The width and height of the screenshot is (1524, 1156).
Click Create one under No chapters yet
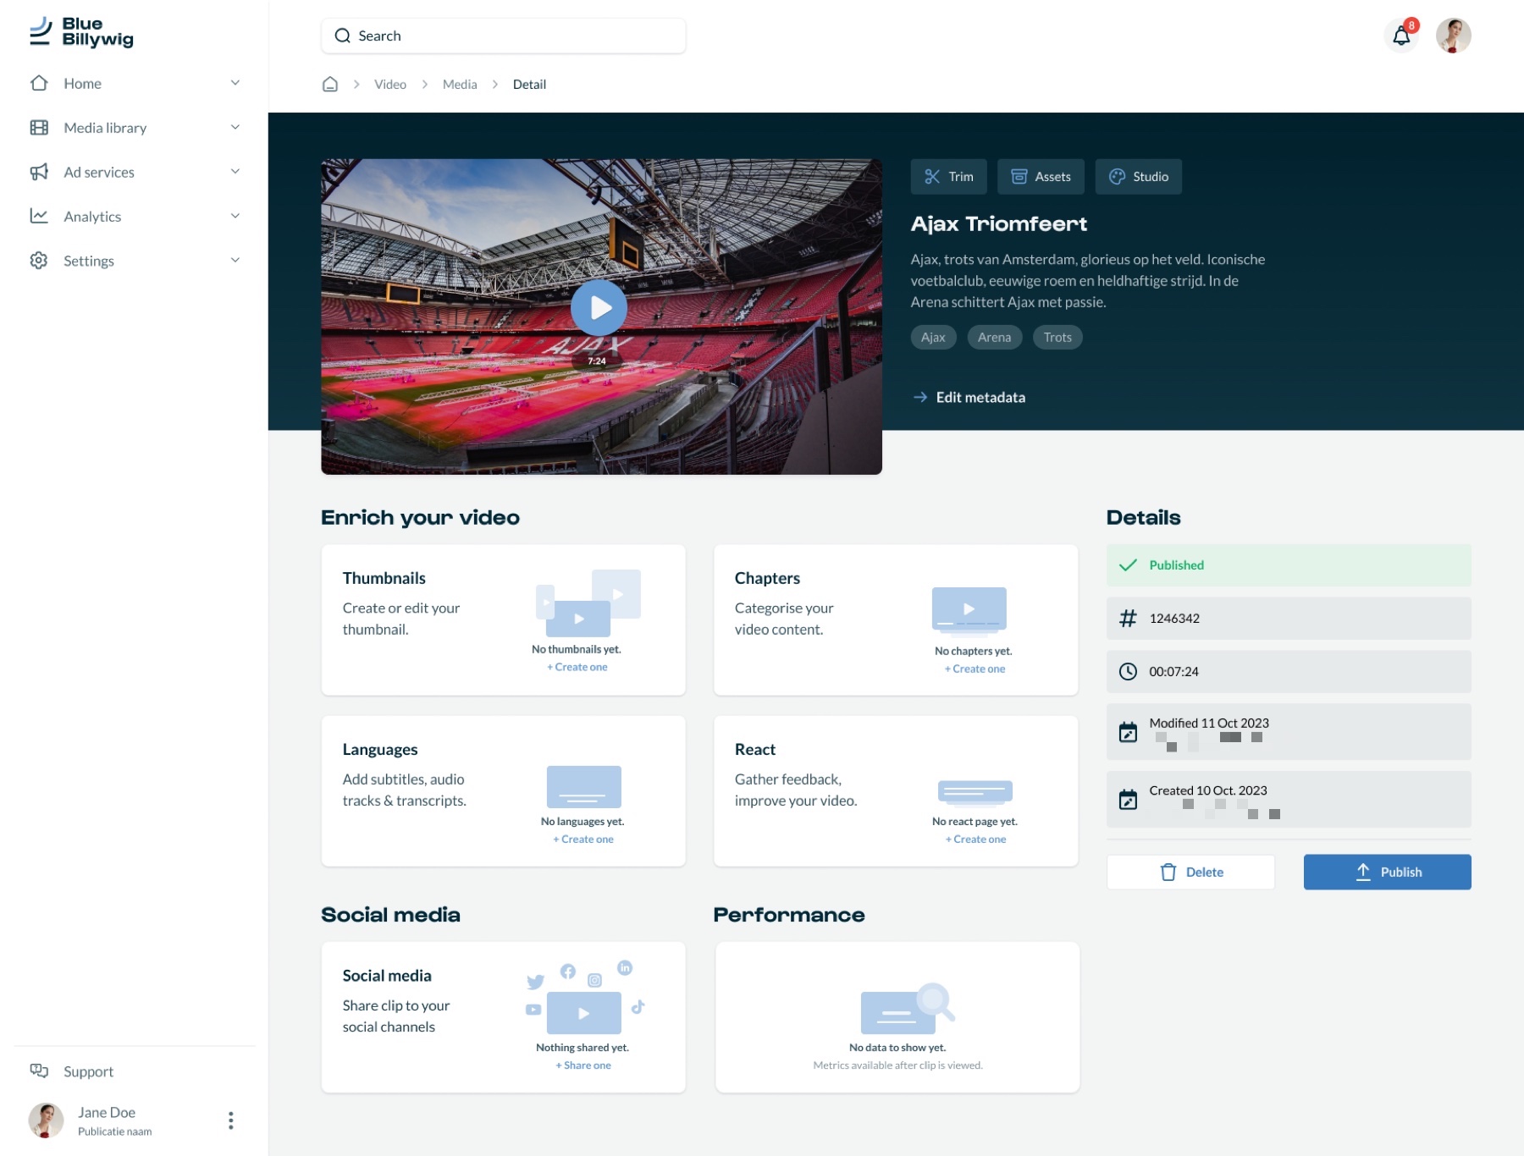[x=975, y=669]
